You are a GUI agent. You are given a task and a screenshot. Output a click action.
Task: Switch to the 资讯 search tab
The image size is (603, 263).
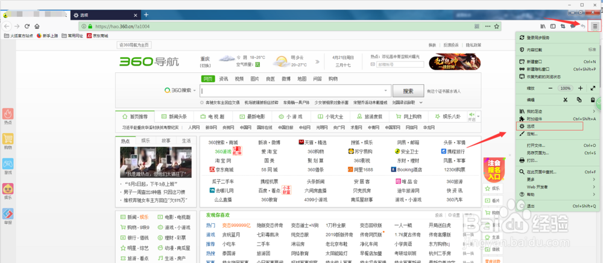pyautogui.click(x=224, y=79)
